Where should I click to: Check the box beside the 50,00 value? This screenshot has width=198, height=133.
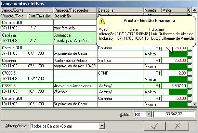click(189, 98)
